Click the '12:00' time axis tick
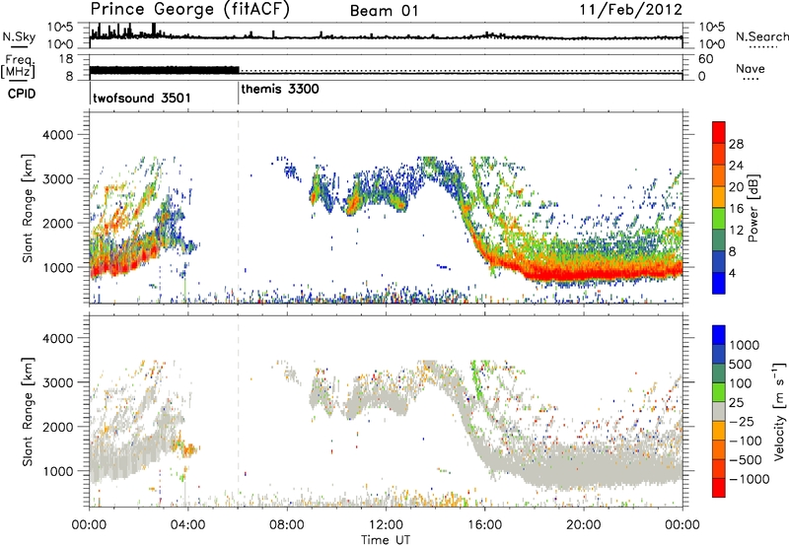Image resolution: width=789 pixels, height=546 pixels. point(386,525)
